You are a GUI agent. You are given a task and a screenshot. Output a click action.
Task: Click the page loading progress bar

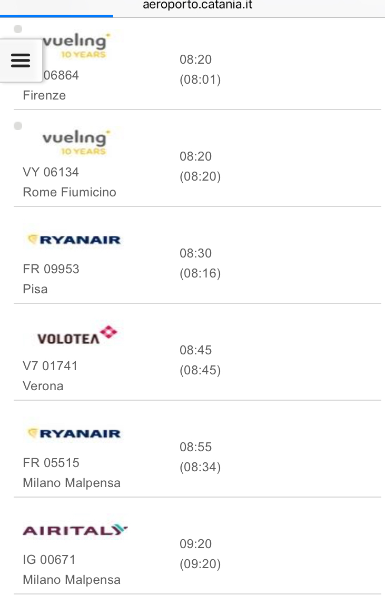coord(56,16)
